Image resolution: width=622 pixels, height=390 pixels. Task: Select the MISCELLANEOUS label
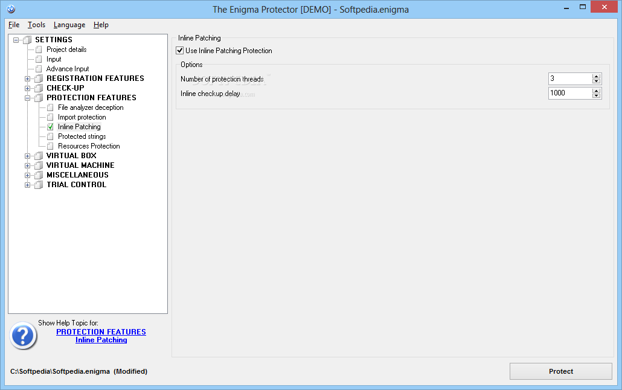point(77,175)
